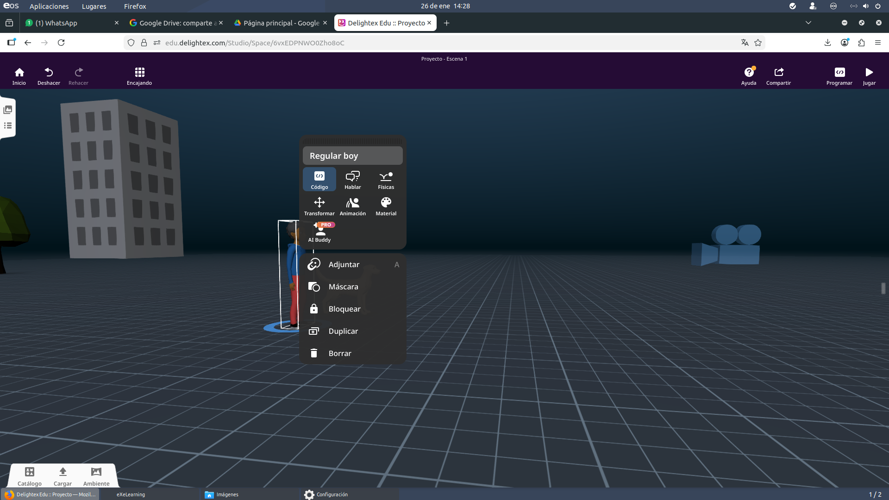This screenshot has height=500, width=889.
Task: Open the Físicas physics settings
Action: pos(386,179)
